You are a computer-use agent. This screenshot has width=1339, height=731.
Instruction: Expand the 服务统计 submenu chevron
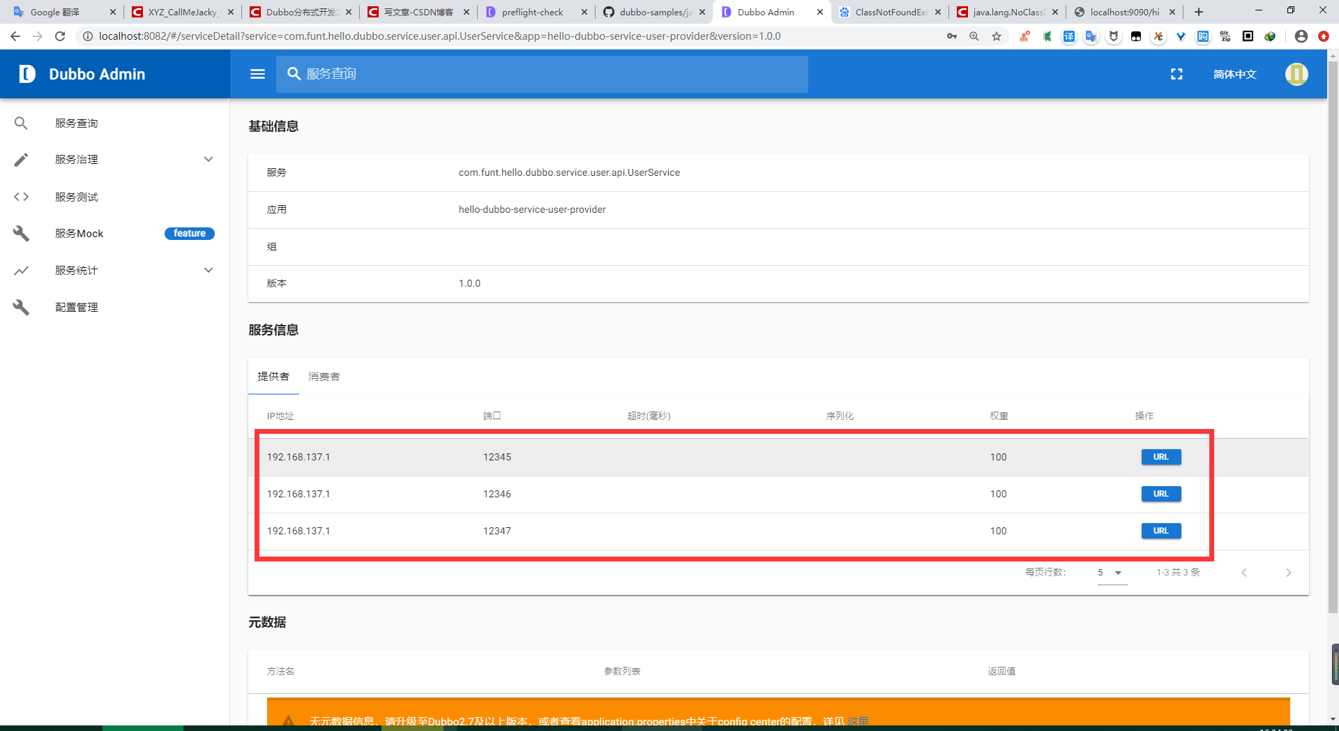tap(209, 271)
